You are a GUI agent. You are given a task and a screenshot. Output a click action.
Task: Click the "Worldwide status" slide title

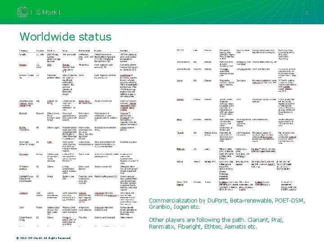(x=66, y=36)
